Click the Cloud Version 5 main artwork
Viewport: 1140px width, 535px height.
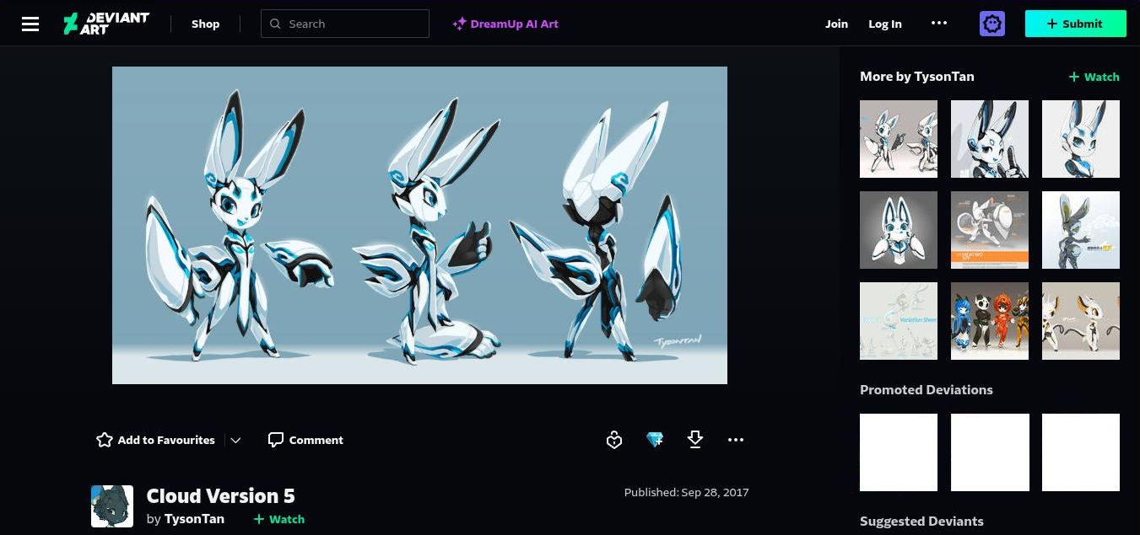(419, 225)
